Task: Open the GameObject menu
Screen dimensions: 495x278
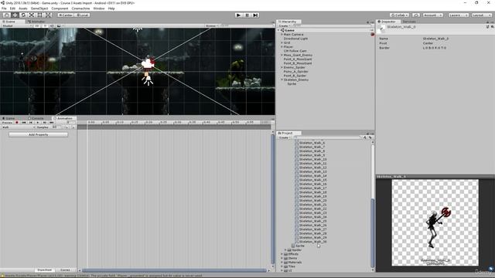Action: pyautogui.click(x=39, y=8)
